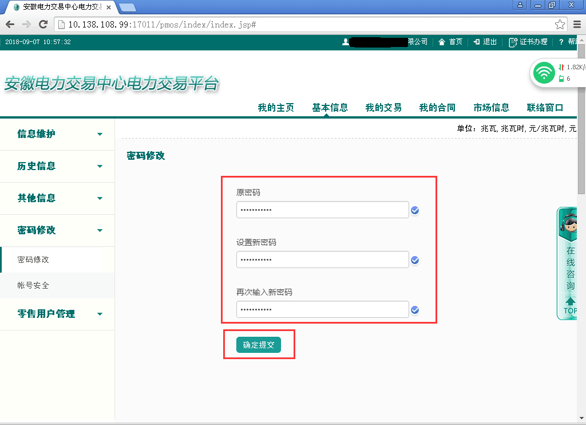Open 在线咨询 customer service widget

tap(570, 263)
